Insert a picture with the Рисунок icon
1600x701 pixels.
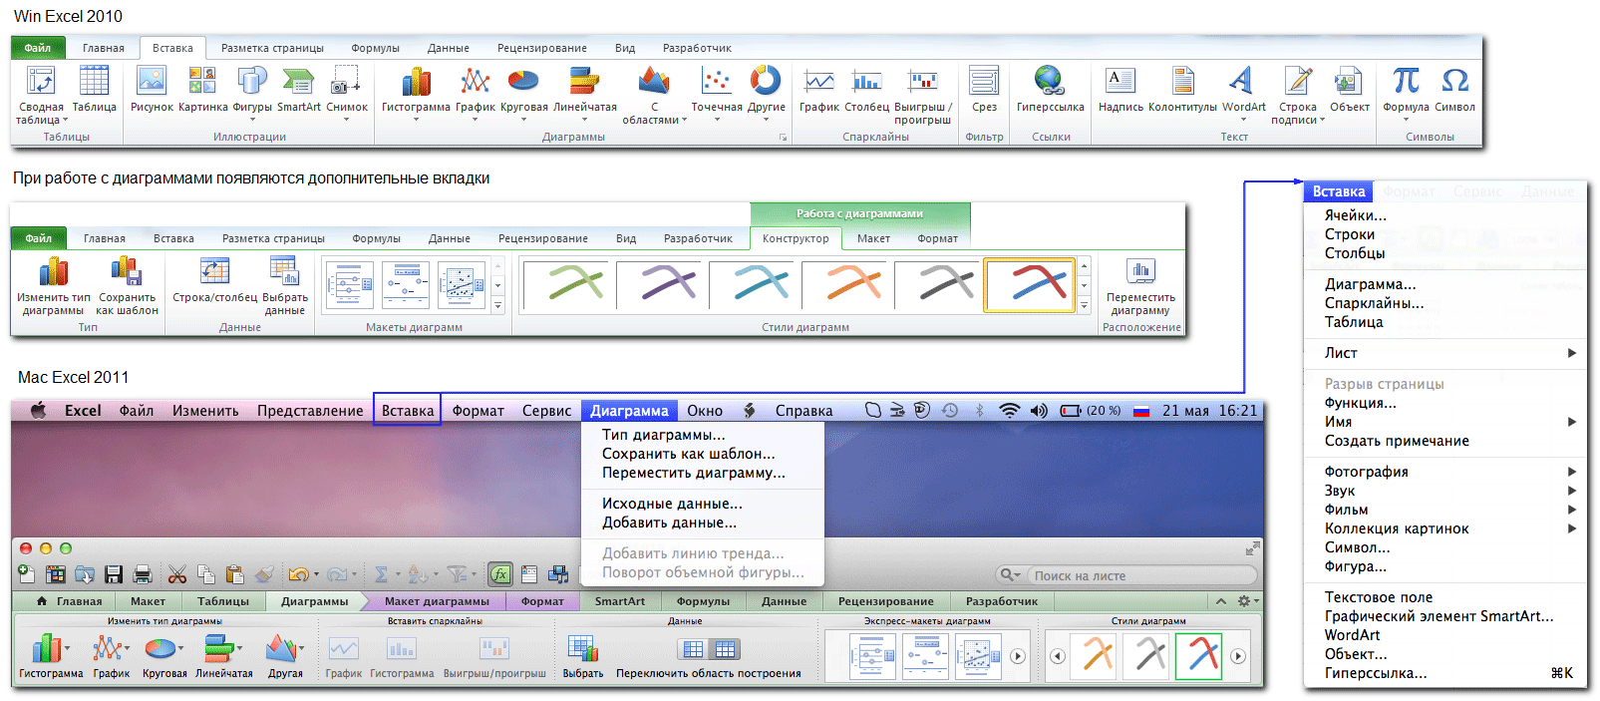pos(152,81)
